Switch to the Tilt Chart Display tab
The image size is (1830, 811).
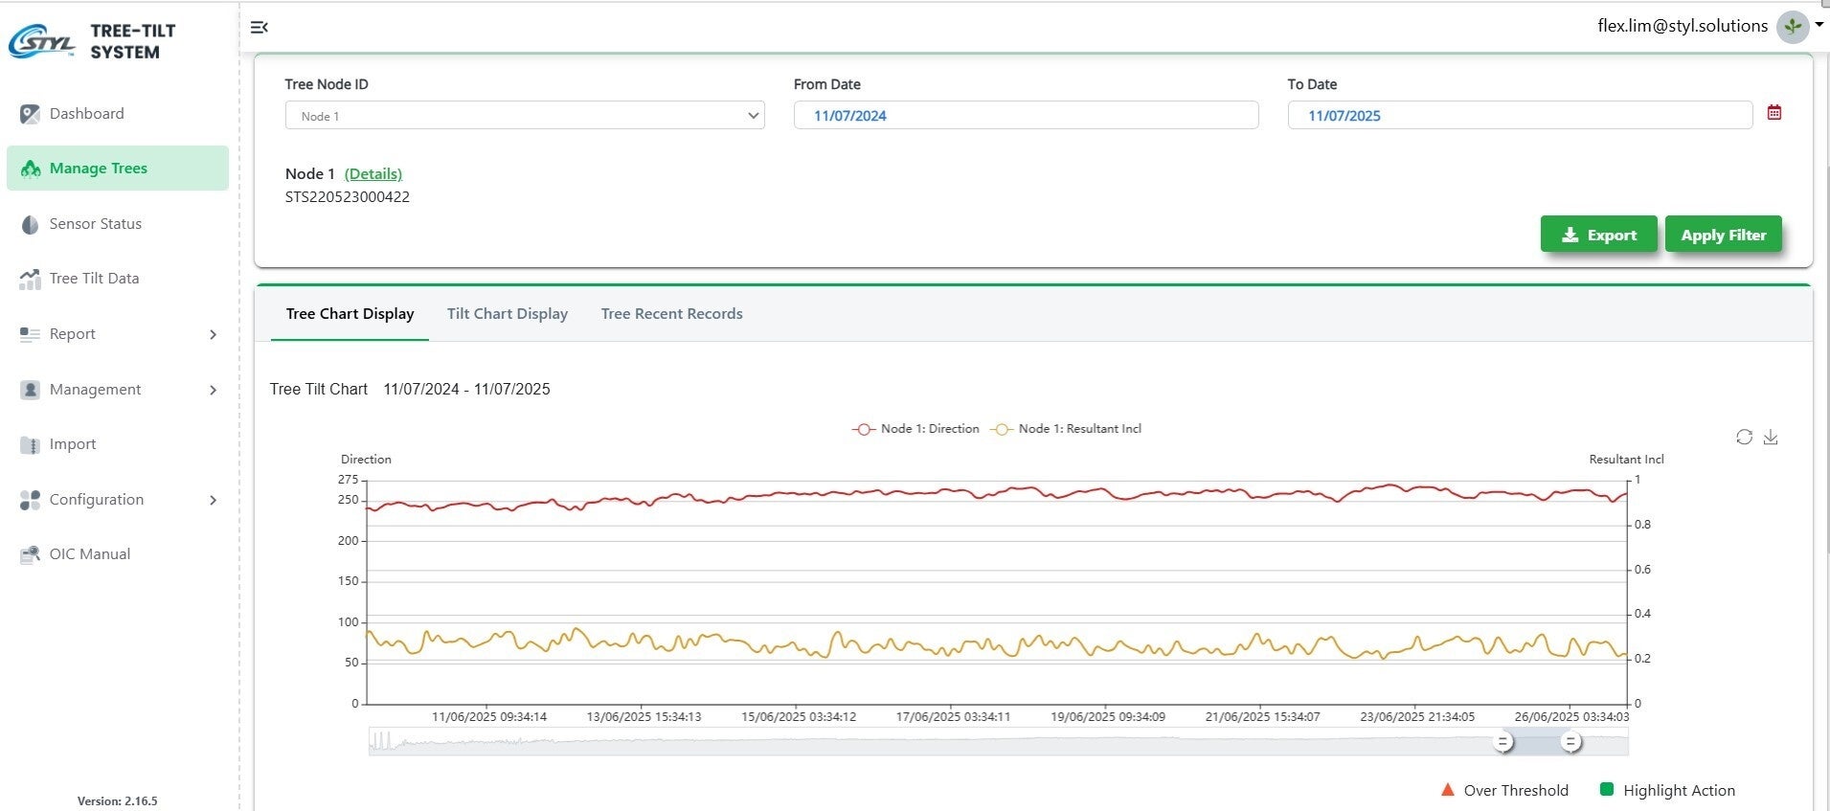pyautogui.click(x=507, y=314)
